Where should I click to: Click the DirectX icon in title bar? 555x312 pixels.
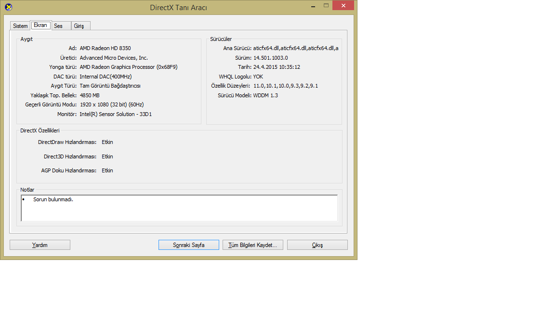pyautogui.click(x=9, y=7)
